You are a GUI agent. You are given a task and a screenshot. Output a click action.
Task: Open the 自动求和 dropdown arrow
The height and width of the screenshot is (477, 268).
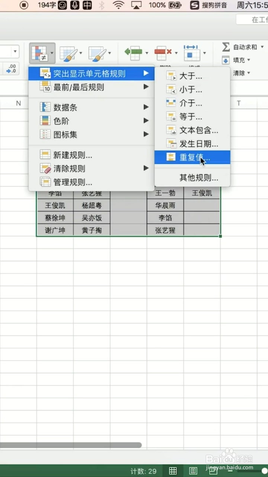[262, 47]
